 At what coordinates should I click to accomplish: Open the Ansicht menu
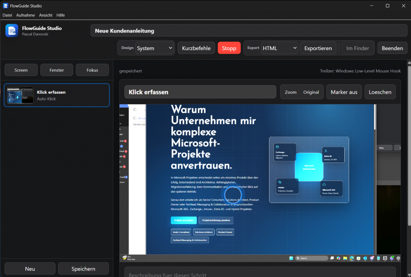46,15
